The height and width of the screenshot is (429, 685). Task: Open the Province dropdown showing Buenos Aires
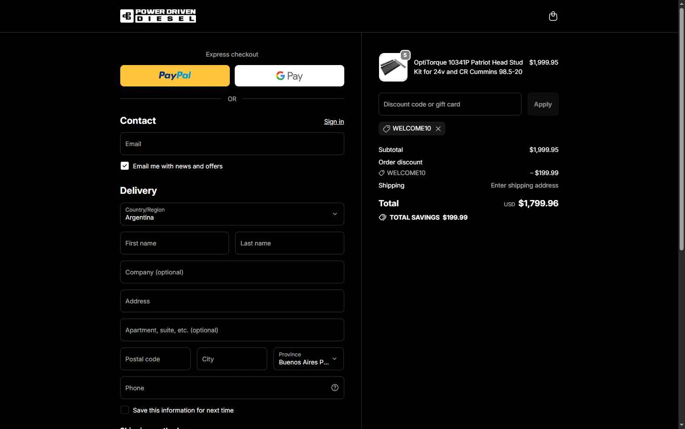click(309, 359)
